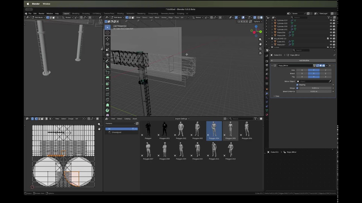Viewport: 362px width, 203px height.
Task: Switch to the Shading workspace tab
Action: click(x=120, y=14)
